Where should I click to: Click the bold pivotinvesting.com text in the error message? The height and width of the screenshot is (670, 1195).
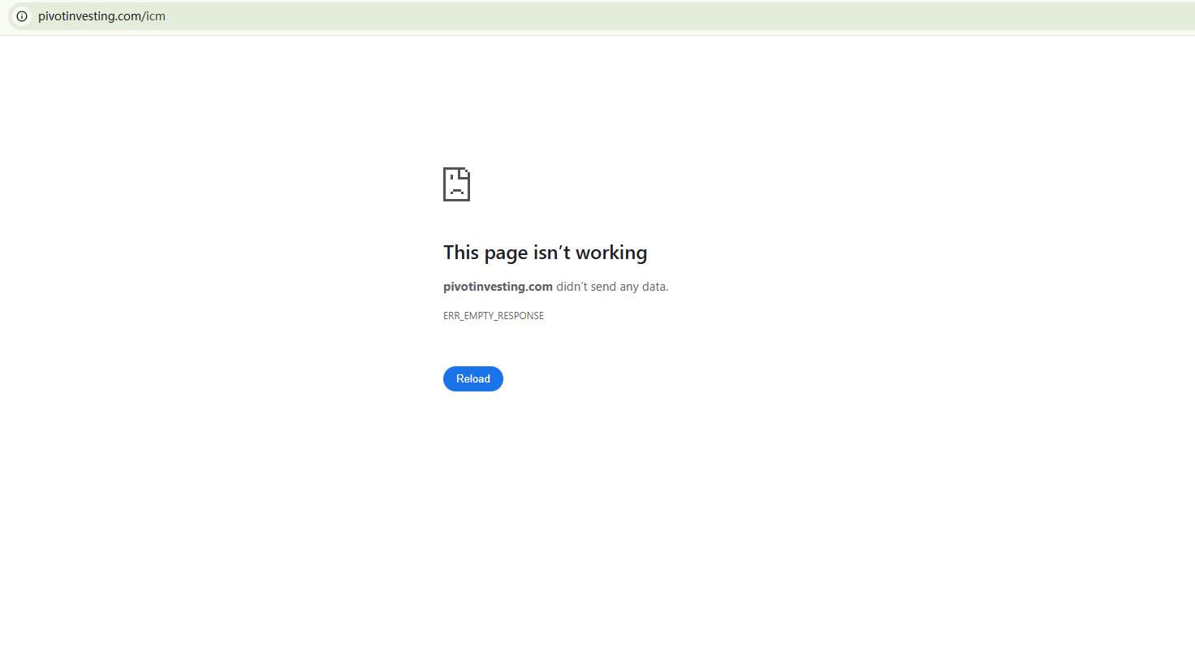point(498,287)
